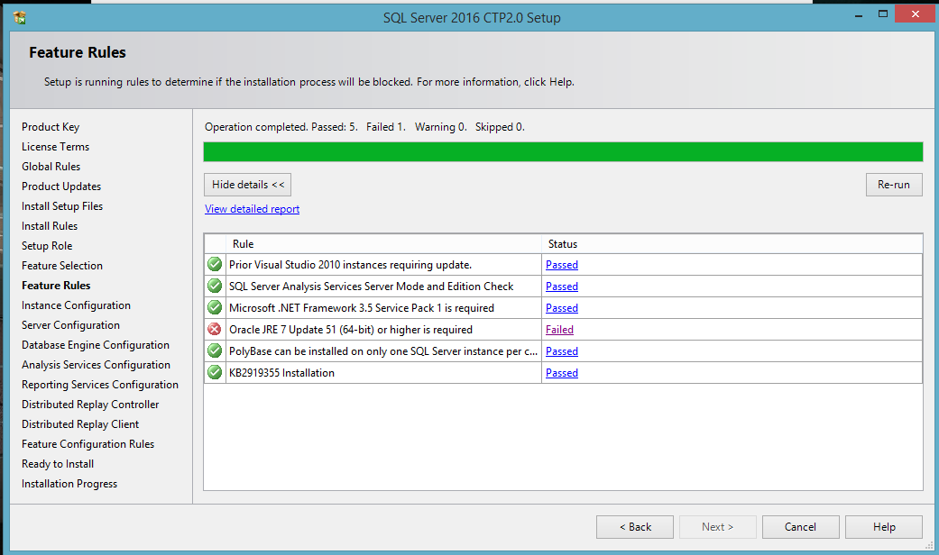939x555 pixels.
Task: Open Help for setup
Action: click(884, 527)
